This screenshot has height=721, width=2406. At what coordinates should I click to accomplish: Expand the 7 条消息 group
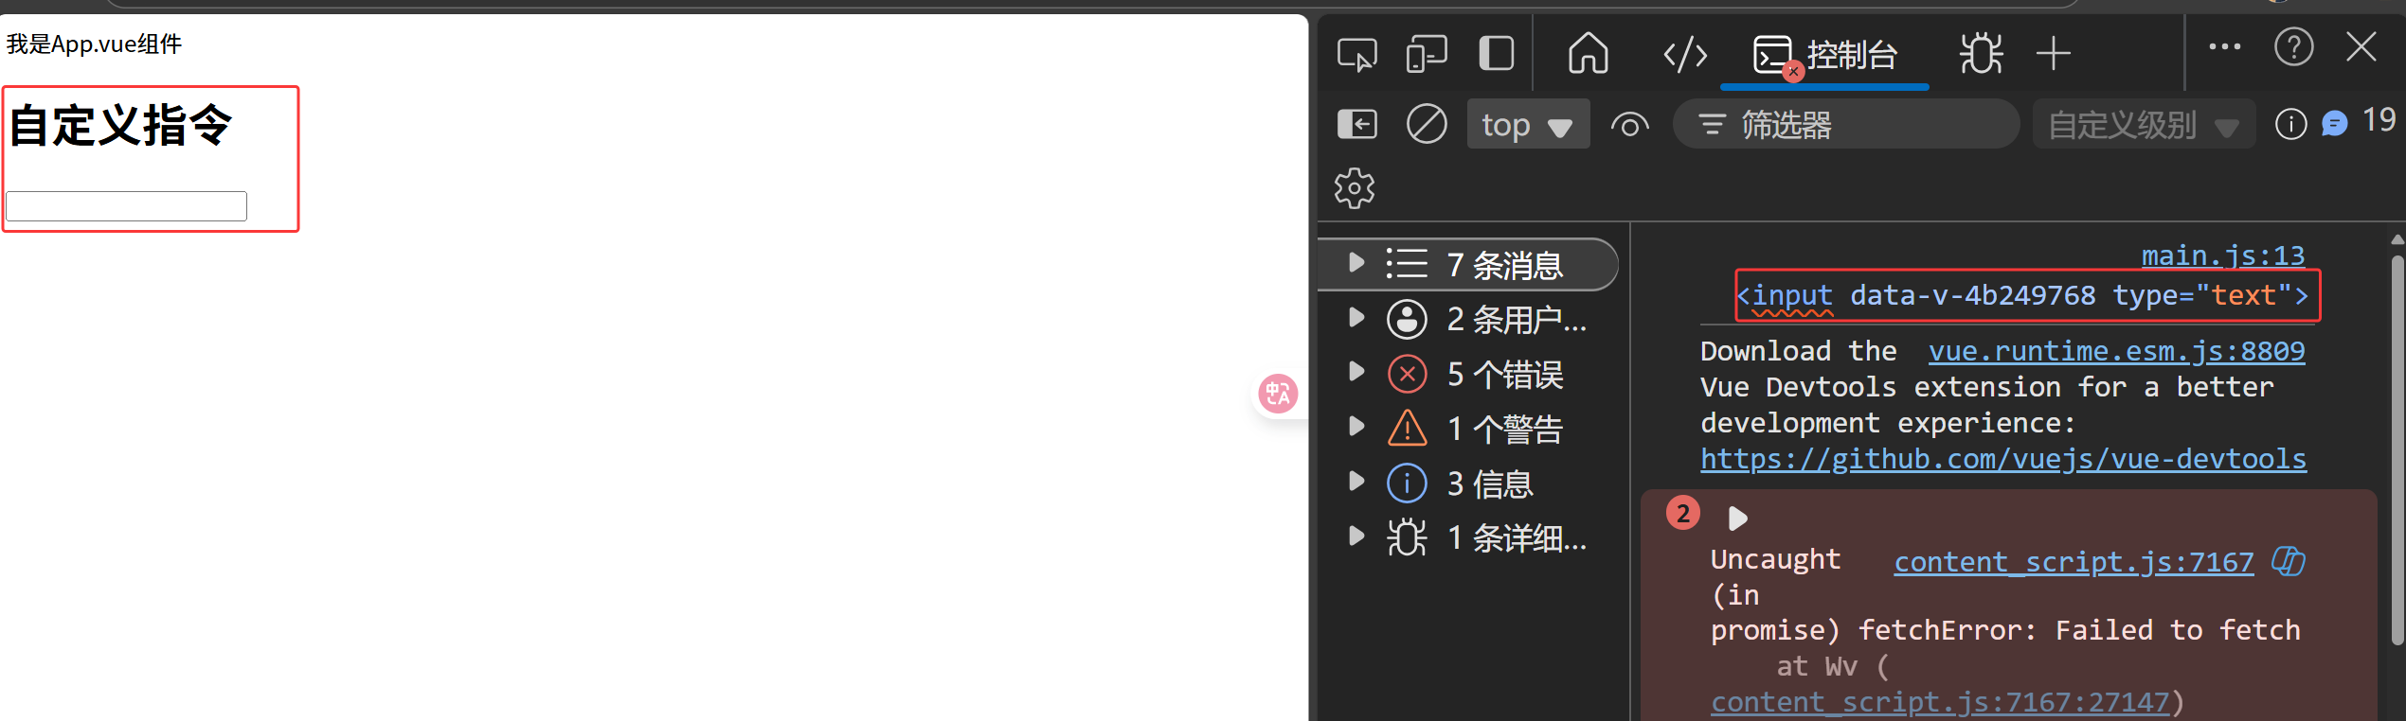tap(1356, 263)
